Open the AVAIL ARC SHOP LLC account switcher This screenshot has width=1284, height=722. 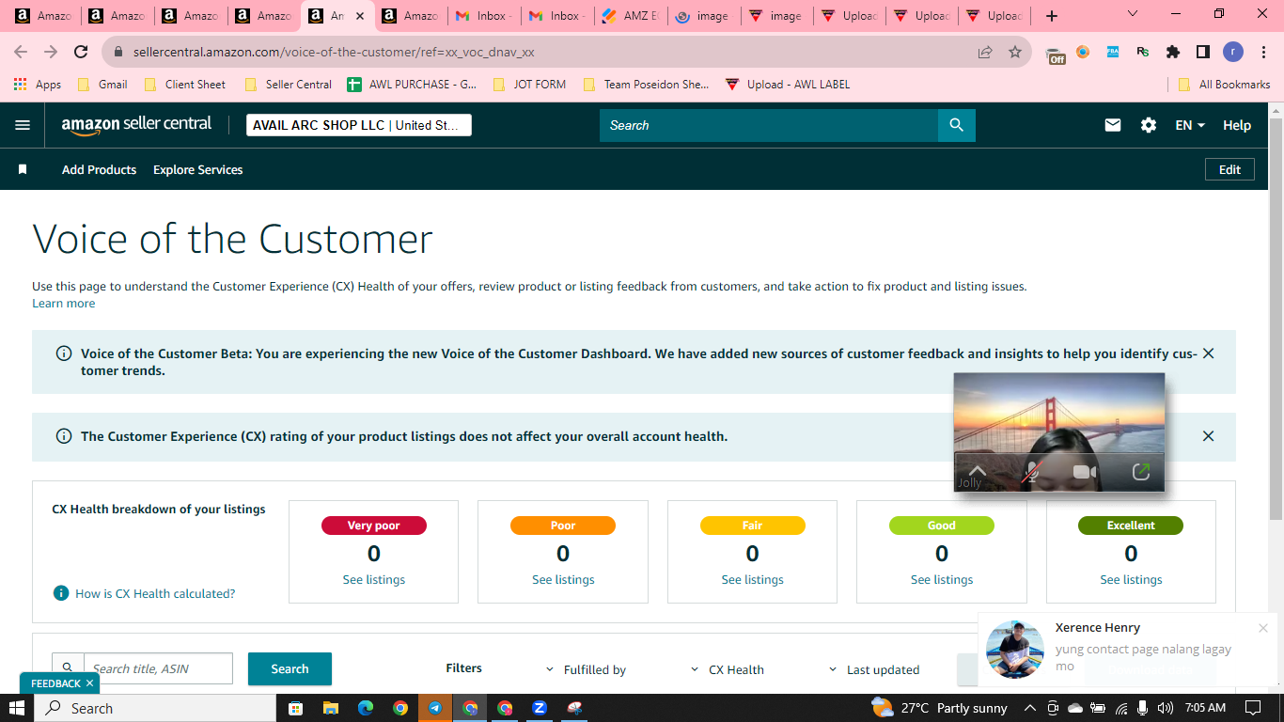tap(359, 125)
